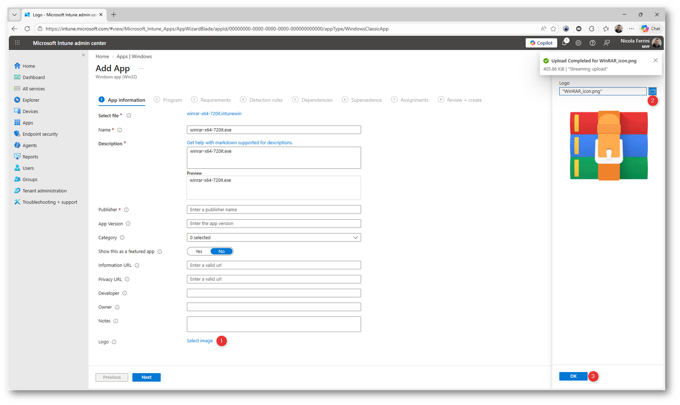Click the help question mark icon
This screenshot has height=405, width=680.
click(592, 43)
